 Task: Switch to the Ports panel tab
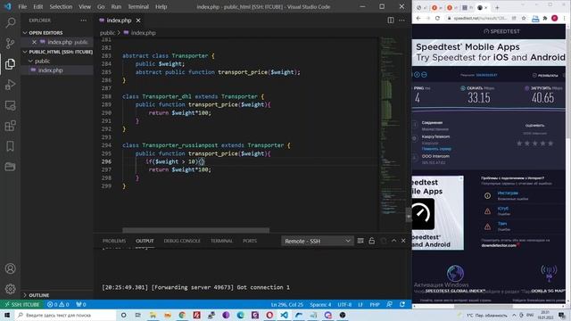pos(250,241)
